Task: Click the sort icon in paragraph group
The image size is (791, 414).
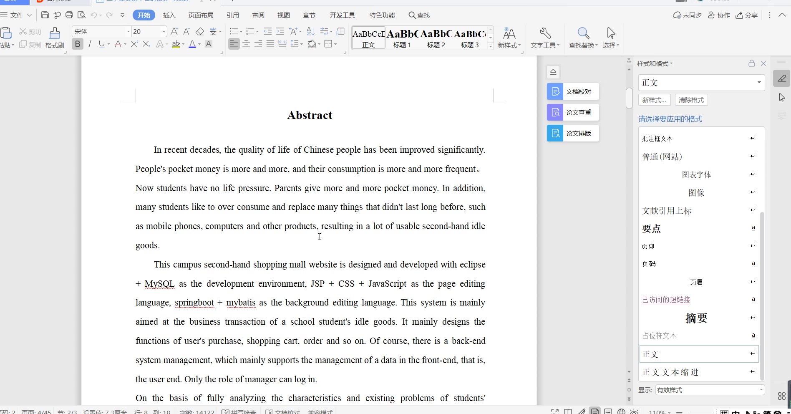Action: tap(310, 31)
